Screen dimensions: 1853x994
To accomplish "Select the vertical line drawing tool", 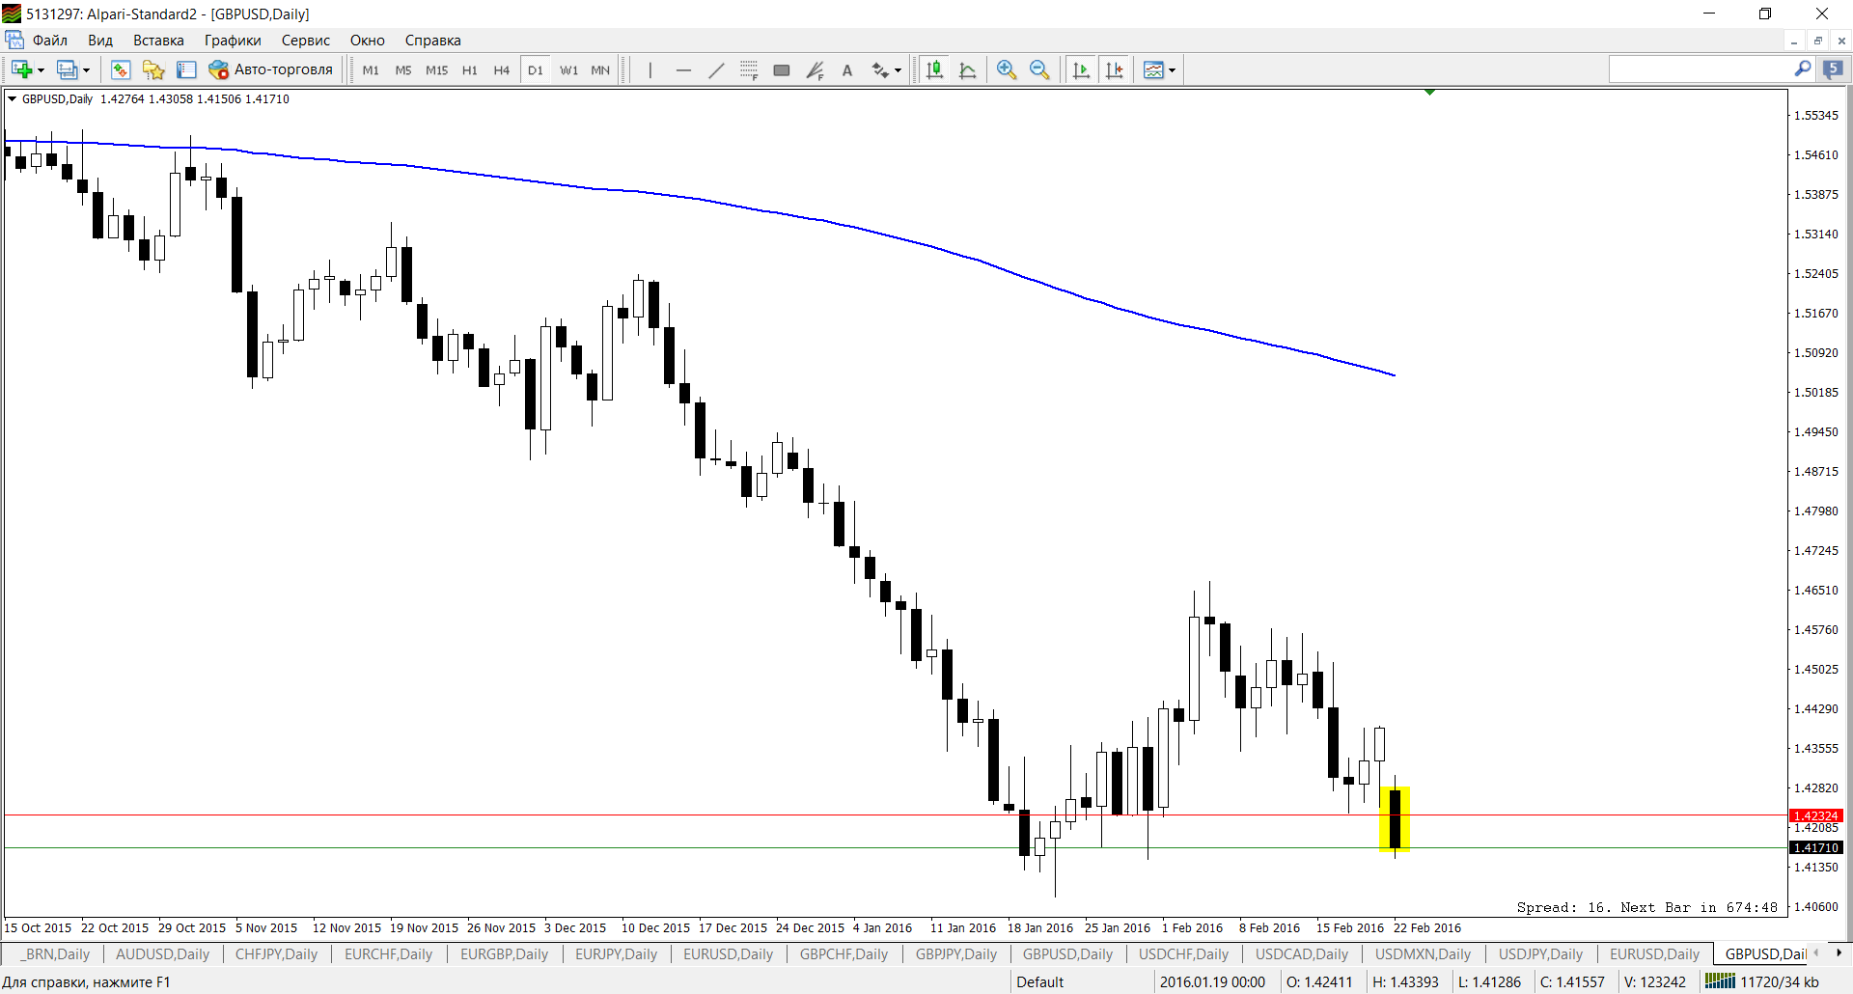I will pos(650,69).
